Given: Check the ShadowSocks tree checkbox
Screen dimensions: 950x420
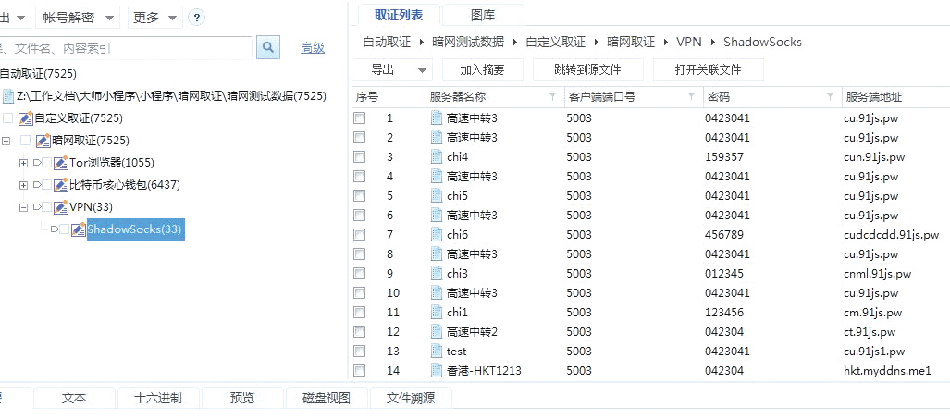Looking at the screenshot, I should [65, 229].
